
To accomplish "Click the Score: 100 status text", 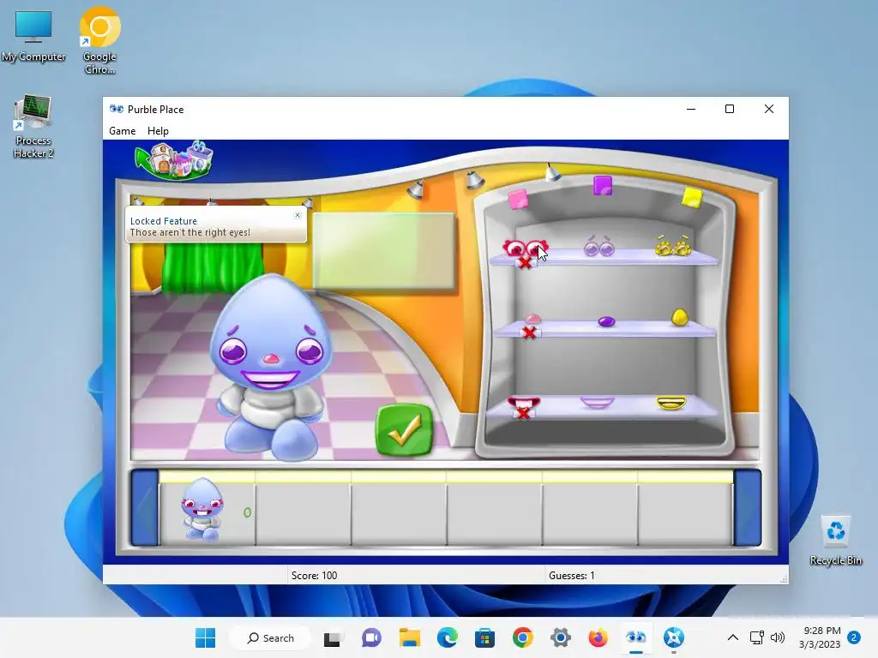I will (314, 575).
